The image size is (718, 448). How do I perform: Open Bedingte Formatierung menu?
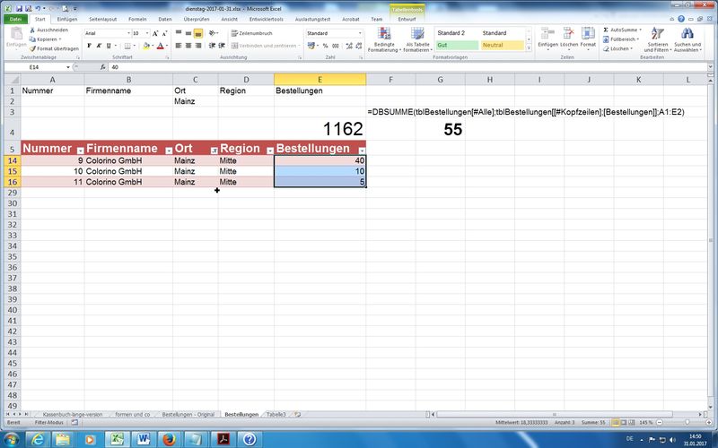[x=384, y=39]
